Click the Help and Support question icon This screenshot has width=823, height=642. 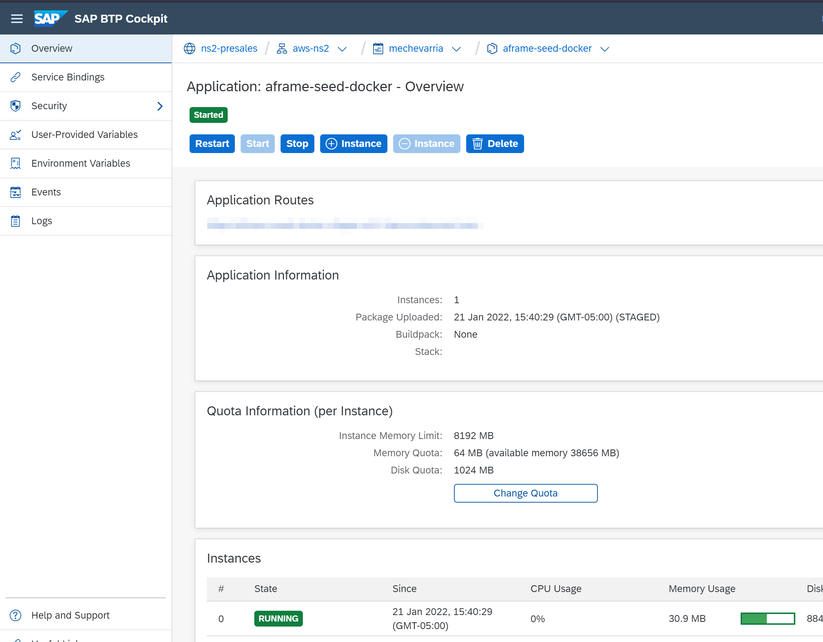pos(15,615)
